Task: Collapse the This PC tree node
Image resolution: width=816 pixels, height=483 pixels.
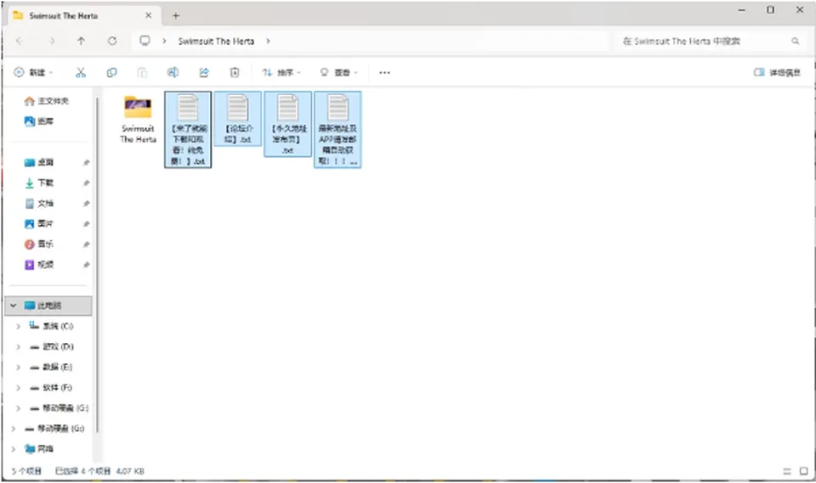Action: 14,306
